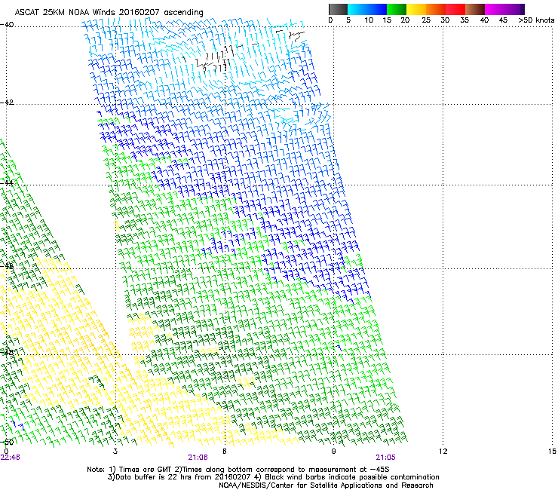
Task: Pick the red 30-35 knots legend swatch
Action: pyautogui.click(x=455, y=9)
